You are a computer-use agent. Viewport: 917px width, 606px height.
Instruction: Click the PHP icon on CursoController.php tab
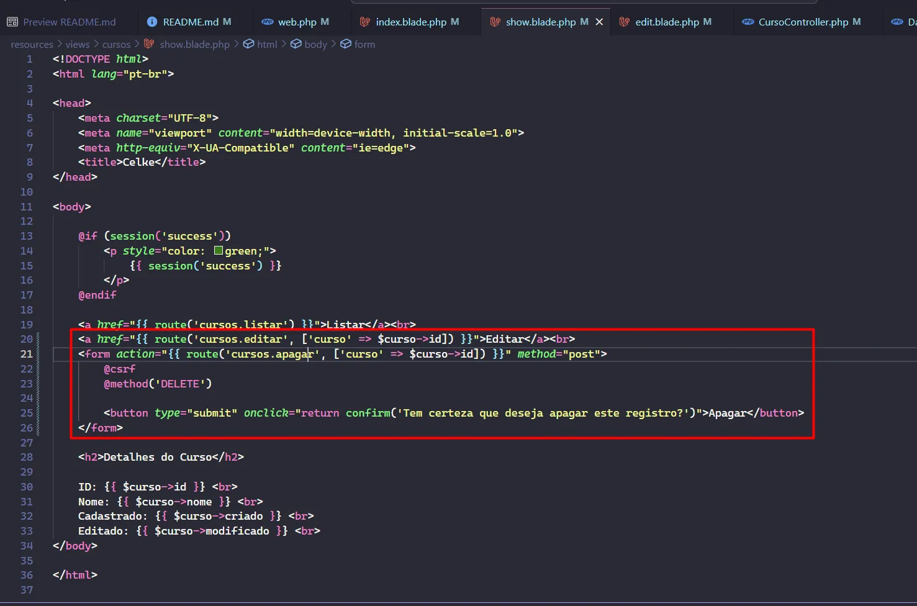[x=748, y=22]
